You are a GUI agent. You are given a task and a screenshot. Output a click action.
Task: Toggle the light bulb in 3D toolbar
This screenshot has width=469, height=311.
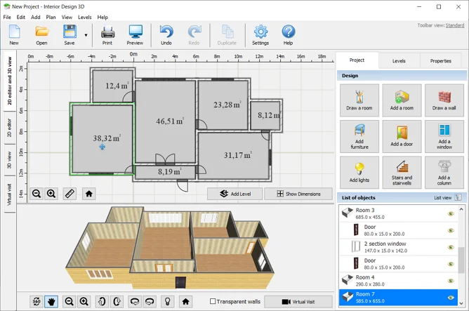click(x=168, y=301)
